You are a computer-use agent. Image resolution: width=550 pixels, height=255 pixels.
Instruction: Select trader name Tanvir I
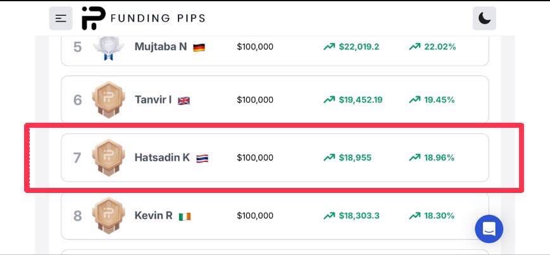click(153, 100)
